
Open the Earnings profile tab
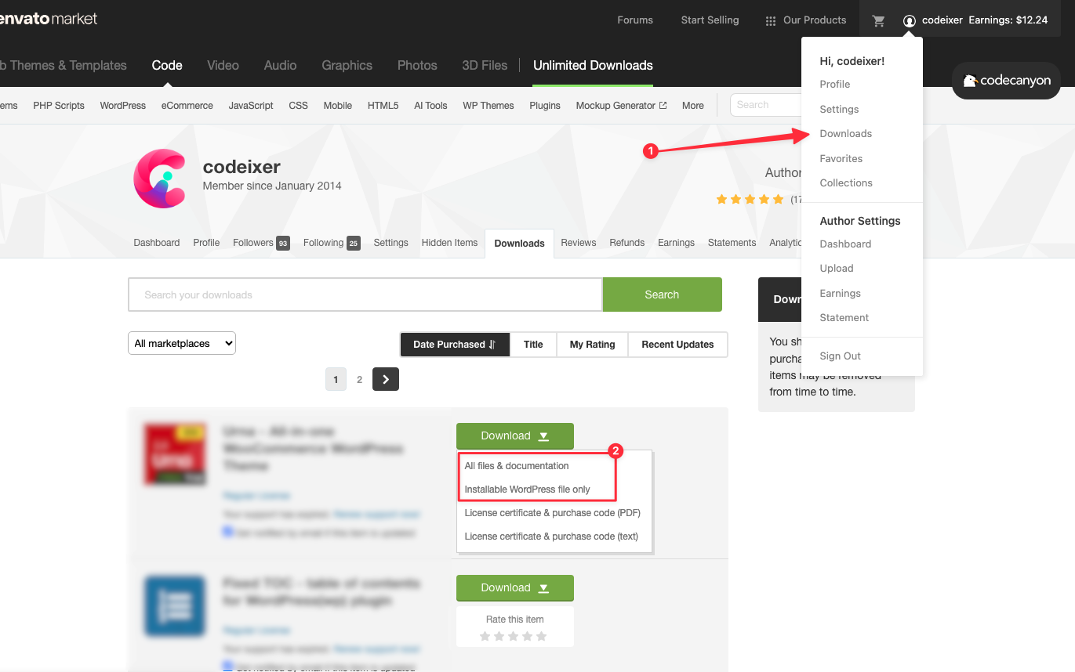[x=677, y=243]
